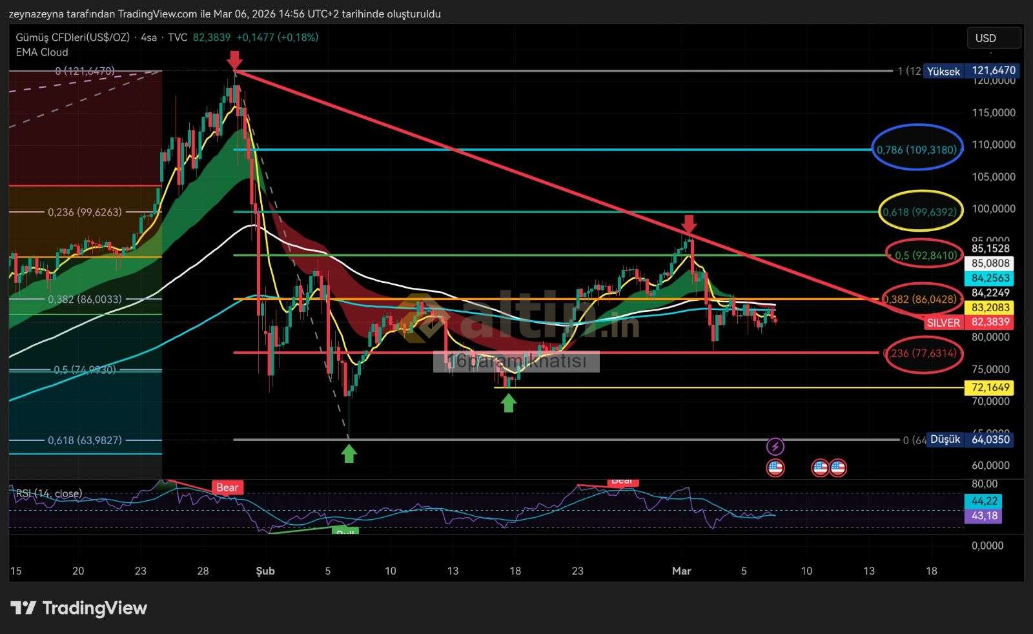Click the 4sa interval label in the chart title
This screenshot has height=634, width=1033.
(x=148, y=37)
